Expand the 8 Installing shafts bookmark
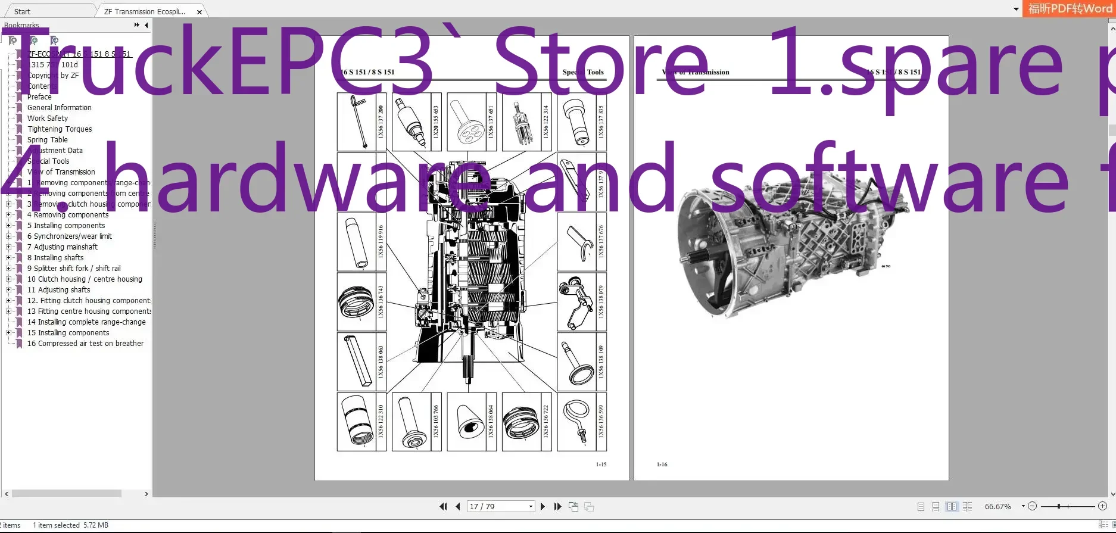 [9, 258]
